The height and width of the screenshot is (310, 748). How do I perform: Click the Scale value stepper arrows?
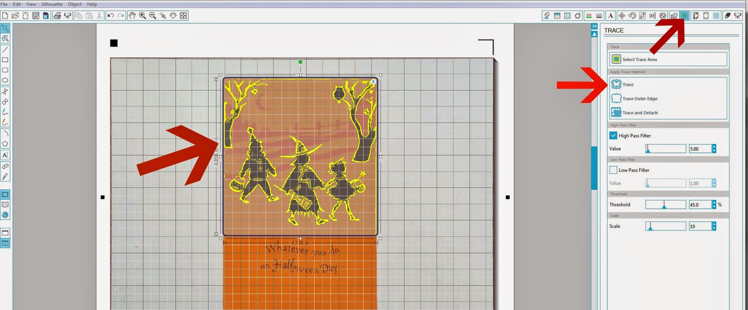tap(714, 226)
